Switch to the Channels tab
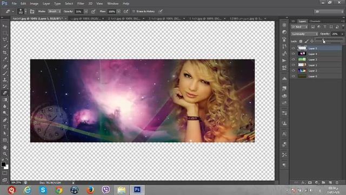Image resolution: width=346 pixels, height=195 pixels. coord(315,21)
